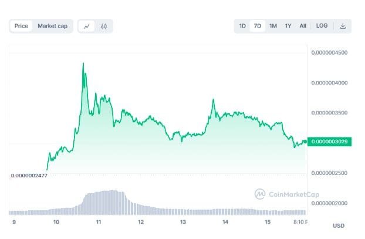Choose the 1M time range

(273, 26)
